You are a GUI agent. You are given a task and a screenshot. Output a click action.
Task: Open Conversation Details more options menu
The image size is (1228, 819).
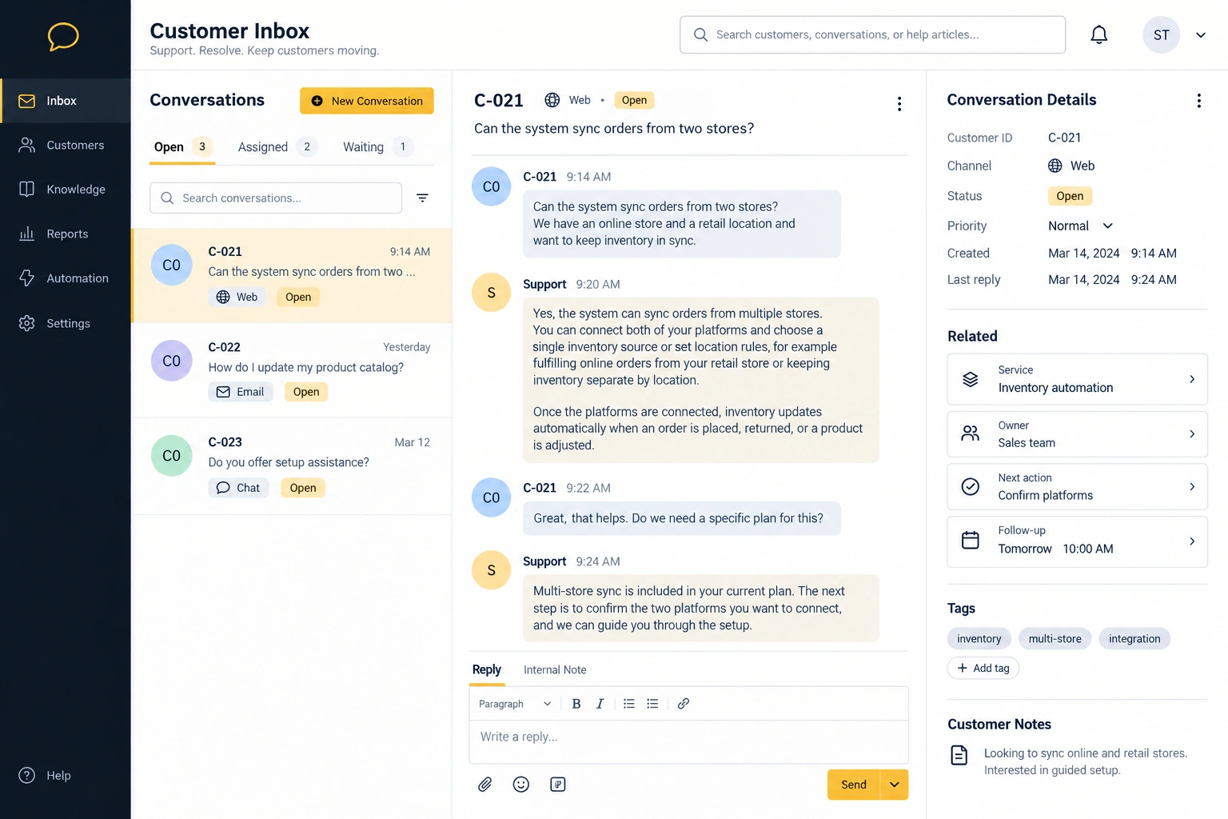(x=1198, y=101)
